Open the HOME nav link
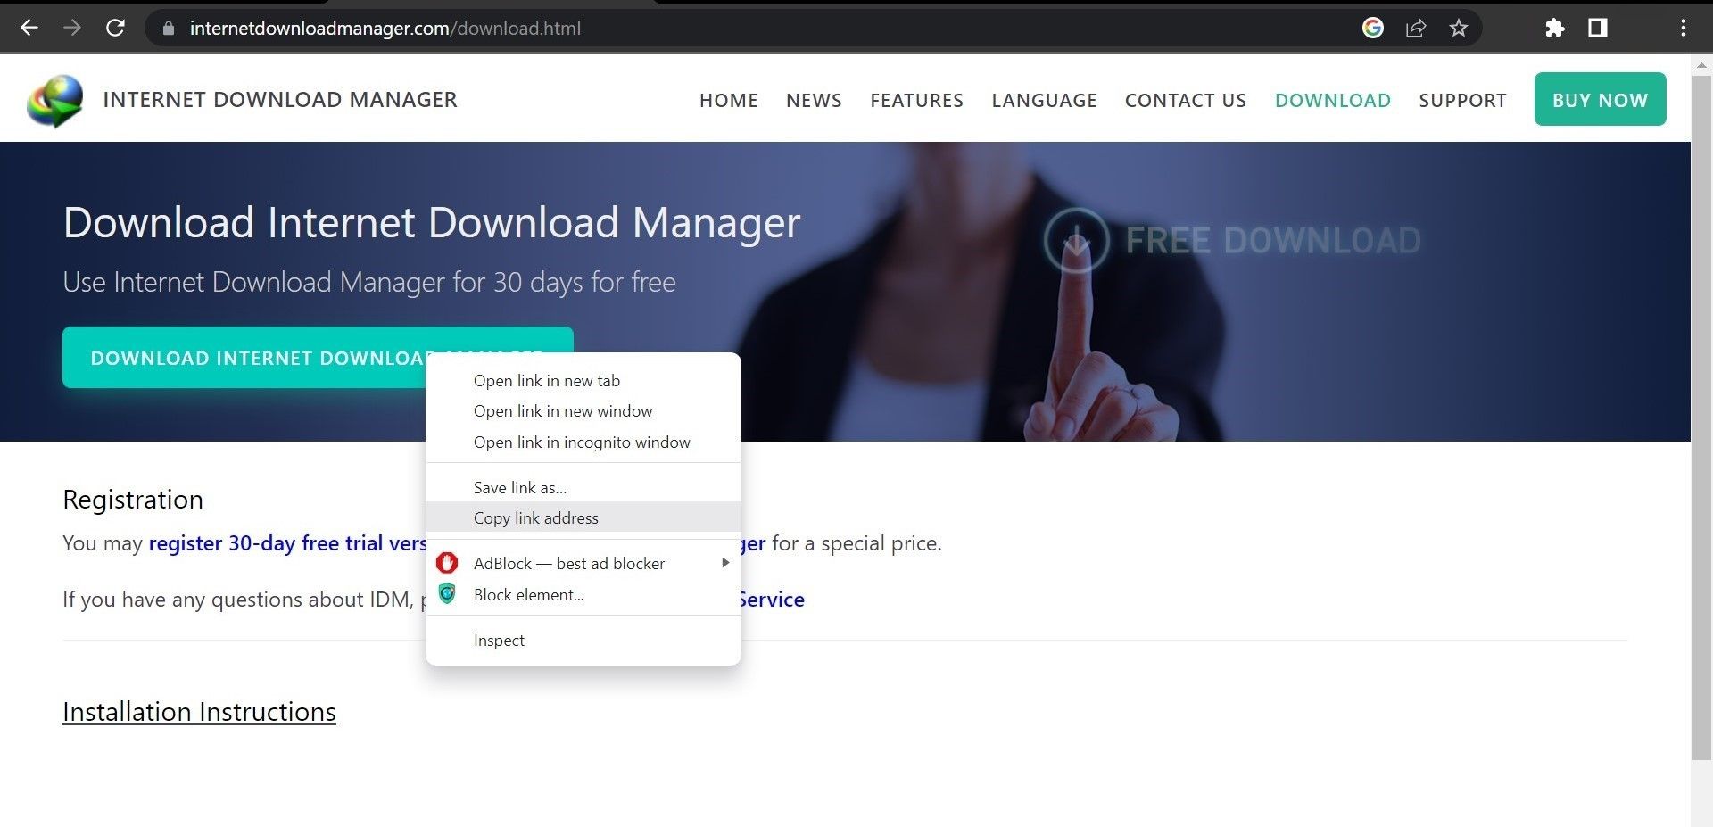 729,101
